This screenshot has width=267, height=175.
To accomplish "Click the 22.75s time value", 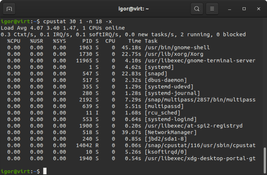I will point(131,54).
